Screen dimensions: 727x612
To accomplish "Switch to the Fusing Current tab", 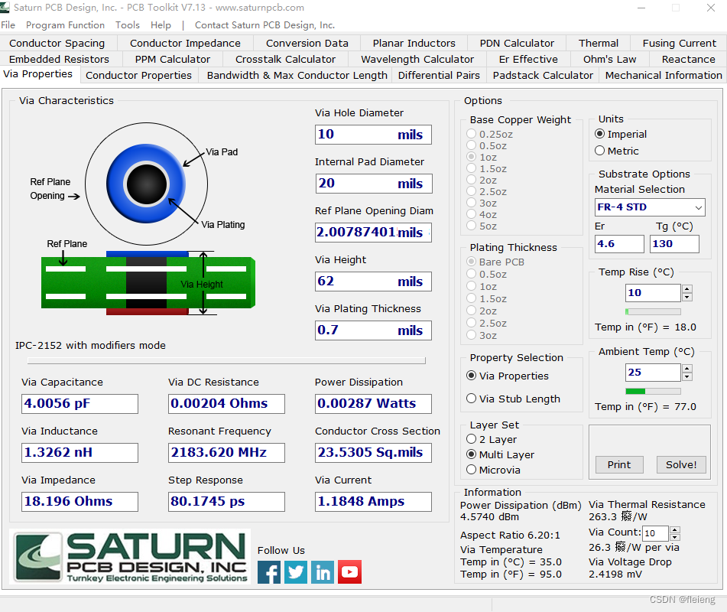I will (x=680, y=43).
